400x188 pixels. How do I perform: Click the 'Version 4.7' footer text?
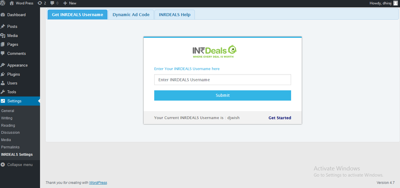coord(386,183)
